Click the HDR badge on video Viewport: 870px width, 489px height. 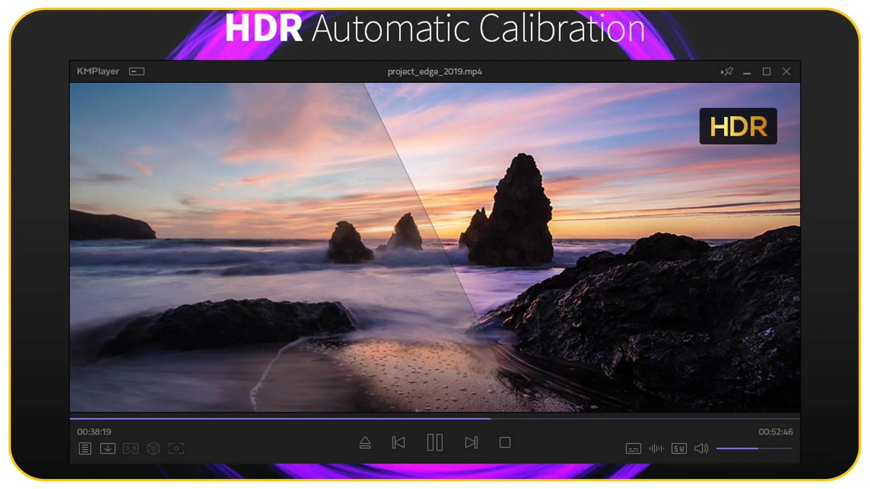738,126
